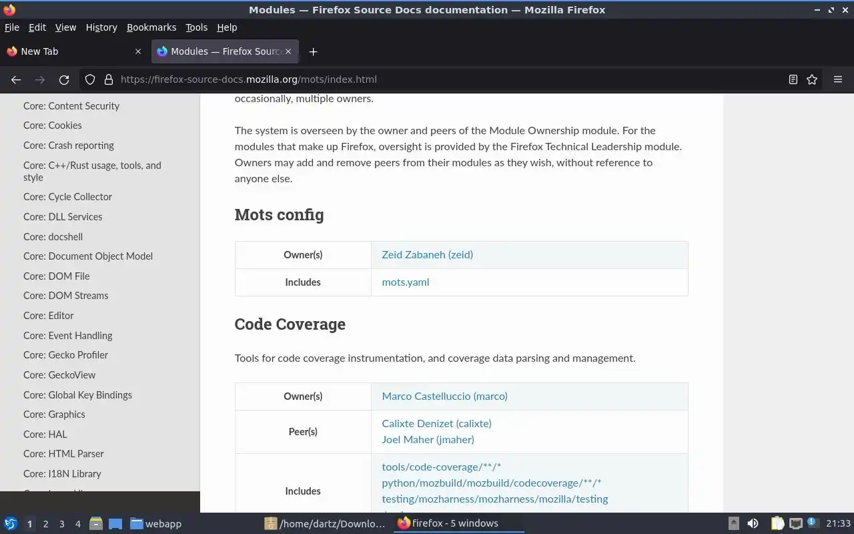The height and width of the screenshot is (534, 854).
Task: Open Core: Document Object Model link
Action: click(x=88, y=256)
